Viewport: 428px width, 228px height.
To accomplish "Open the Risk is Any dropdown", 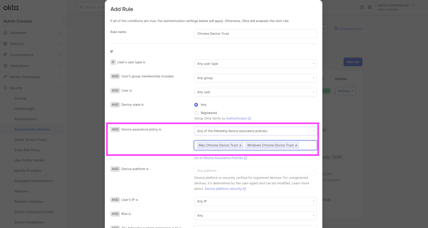I will click(255, 215).
